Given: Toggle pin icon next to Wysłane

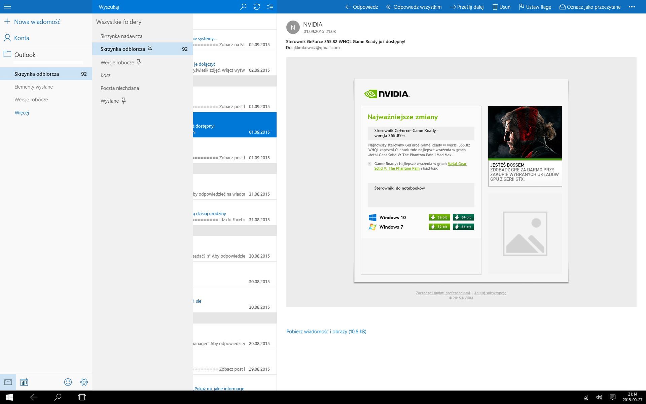Looking at the screenshot, I should click(x=123, y=101).
